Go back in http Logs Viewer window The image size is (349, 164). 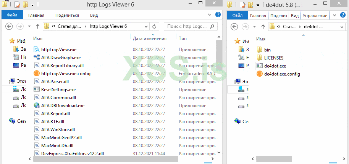[9, 26]
